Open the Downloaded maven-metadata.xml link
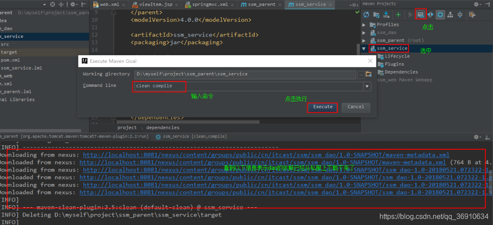This screenshot has width=493, height=225. pyautogui.click(x=262, y=162)
